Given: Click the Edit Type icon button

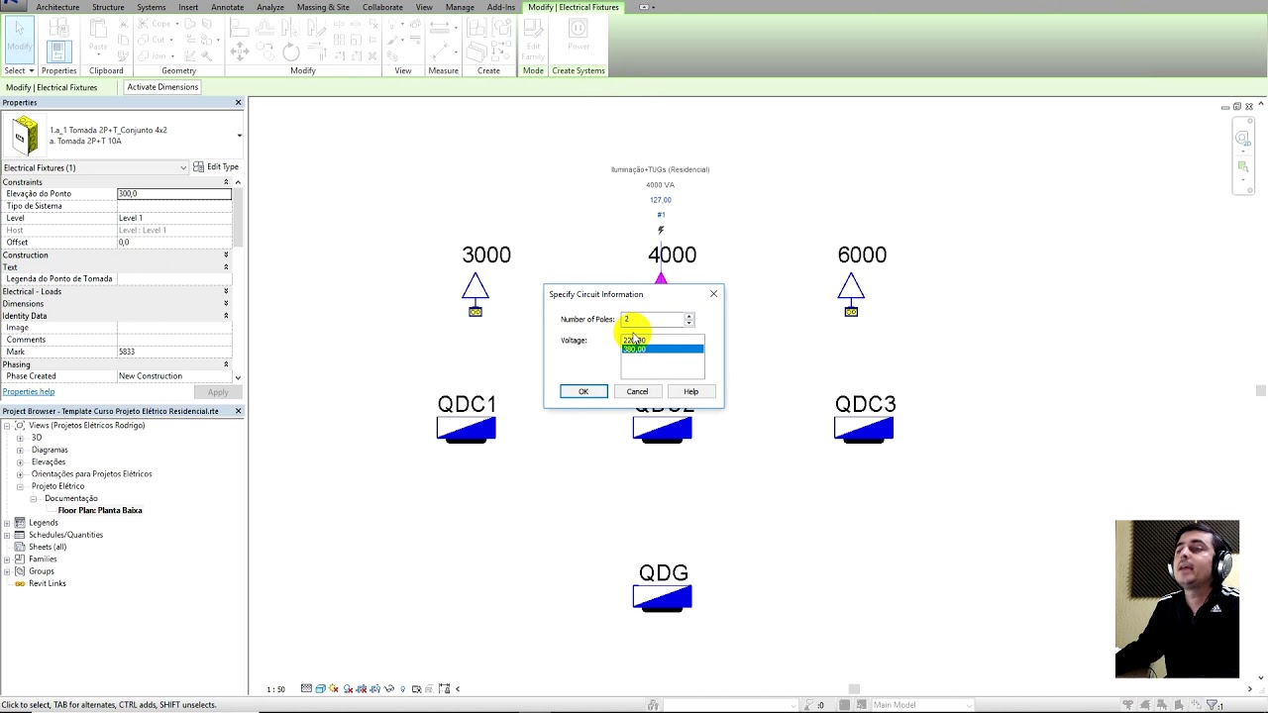Looking at the screenshot, I should click(x=216, y=167).
